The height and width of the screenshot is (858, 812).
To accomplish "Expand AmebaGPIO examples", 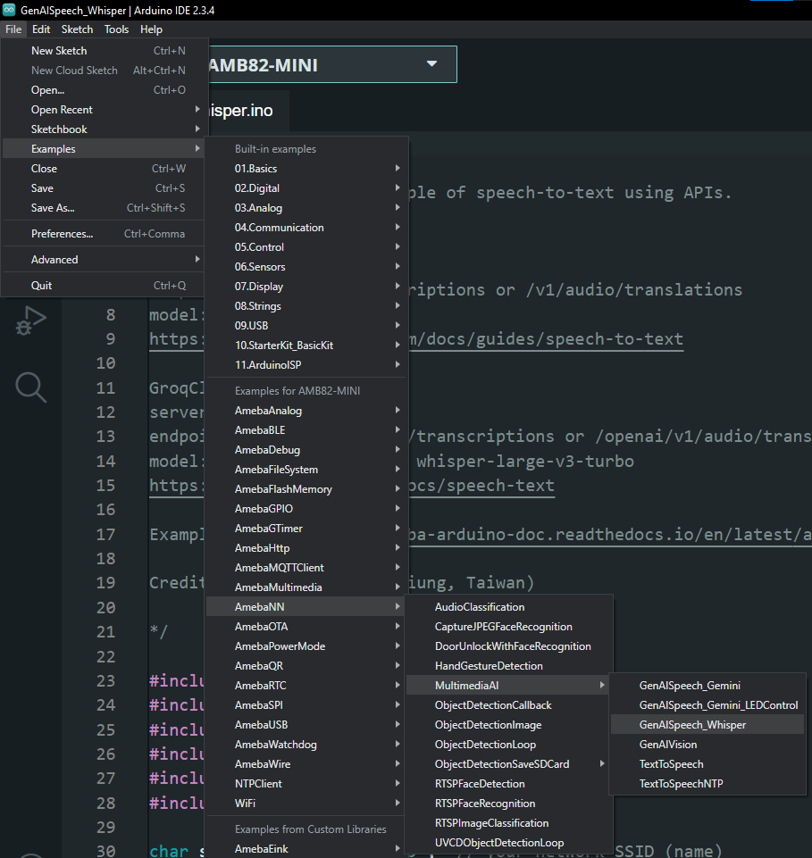I will pyautogui.click(x=306, y=509).
